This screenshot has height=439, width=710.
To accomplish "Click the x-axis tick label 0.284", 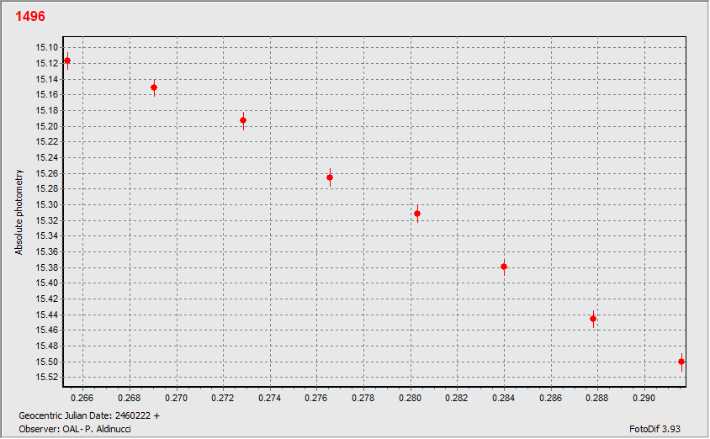I will [504, 399].
